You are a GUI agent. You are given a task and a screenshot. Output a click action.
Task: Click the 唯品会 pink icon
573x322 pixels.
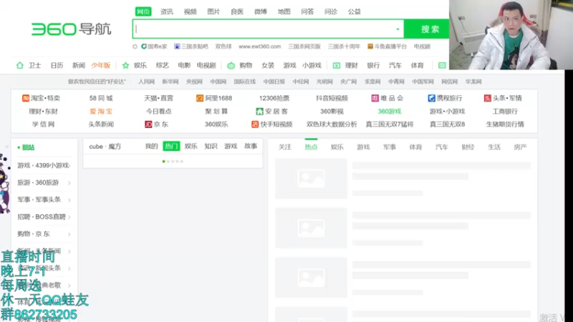pos(375,98)
